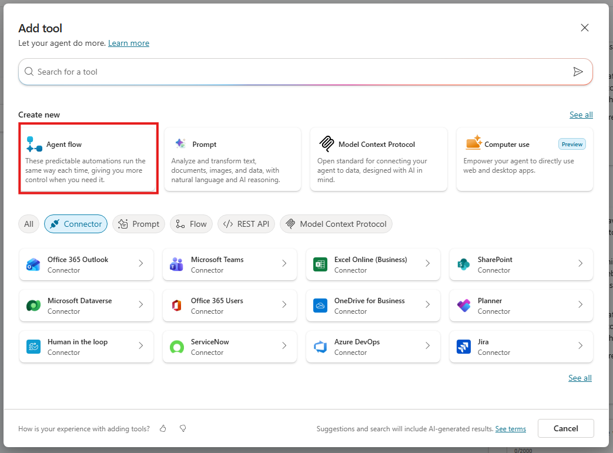Screen dimensions: 613x453
Task: Click the Computer use icon
Action: click(474, 142)
